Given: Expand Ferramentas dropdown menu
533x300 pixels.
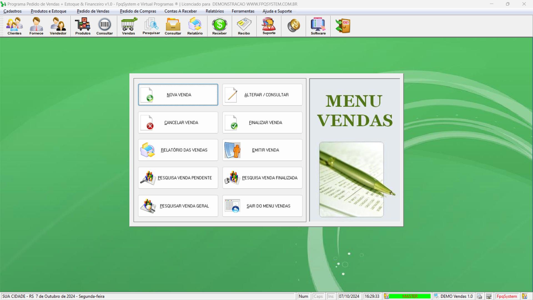Looking at the screenshot, I should [243, 11].
